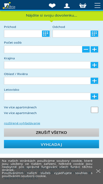Increase Počet osôb with plus button
The width and height of the screenshot is (103, 184).
(94, 49)
